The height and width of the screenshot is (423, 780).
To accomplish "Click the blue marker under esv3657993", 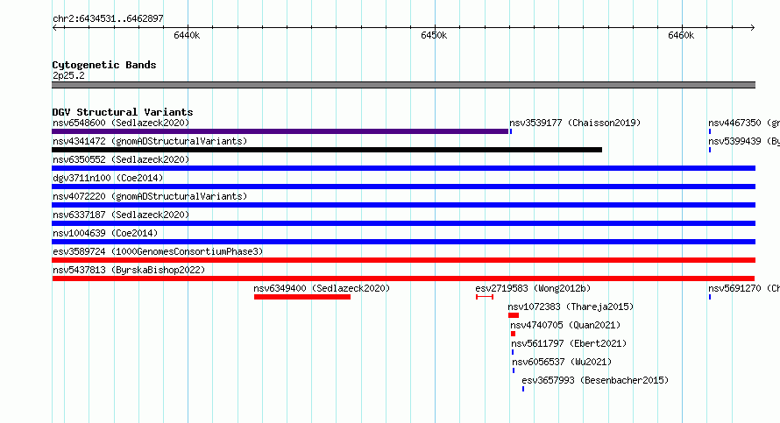I will click(523, 389).
